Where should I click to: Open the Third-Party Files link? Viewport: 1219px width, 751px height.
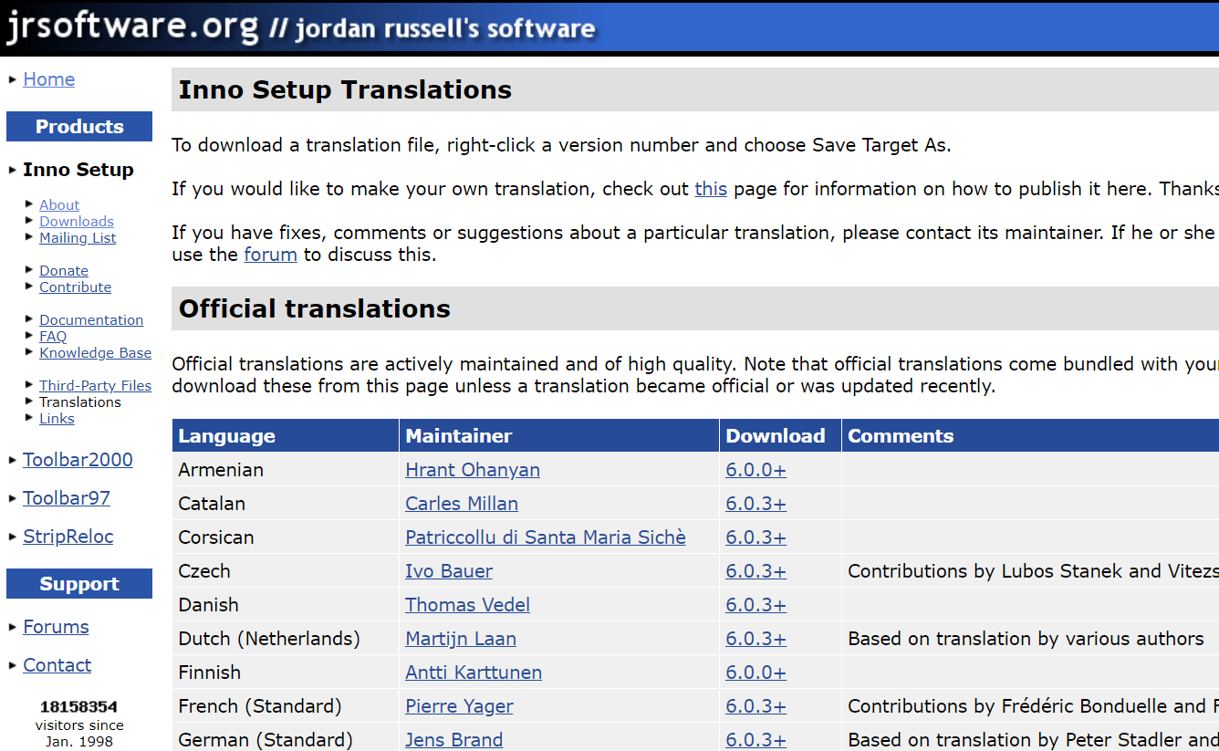click(96, 385)
